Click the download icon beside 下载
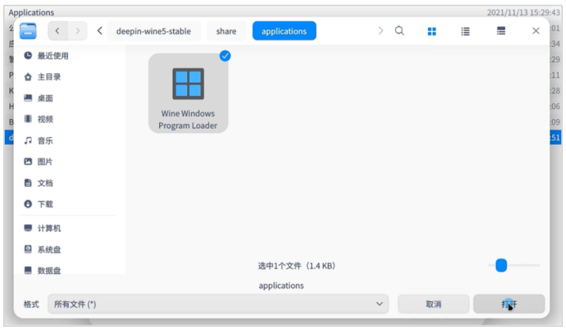The height and width of the screenshot is (330, 566). (28, 204)
